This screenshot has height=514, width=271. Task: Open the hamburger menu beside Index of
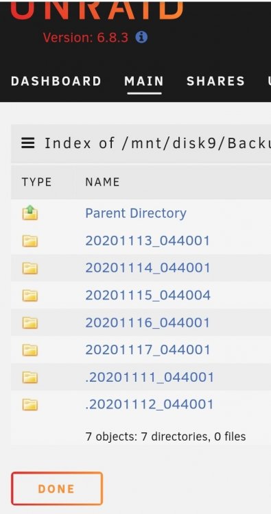pyautogui.click(x=28, y=143)
